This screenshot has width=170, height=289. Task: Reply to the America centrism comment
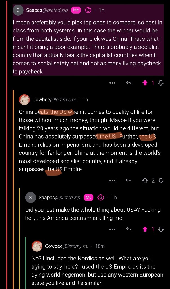[129, 229]
